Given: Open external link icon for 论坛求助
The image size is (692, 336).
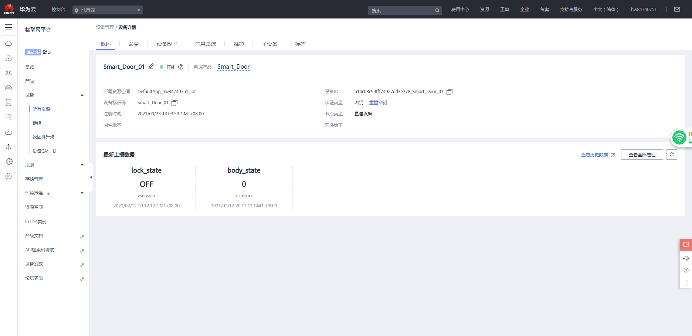Looking at the screenshot, I should [82, 279].
